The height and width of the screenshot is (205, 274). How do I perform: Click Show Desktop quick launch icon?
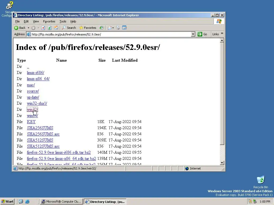tap(21, 202)
